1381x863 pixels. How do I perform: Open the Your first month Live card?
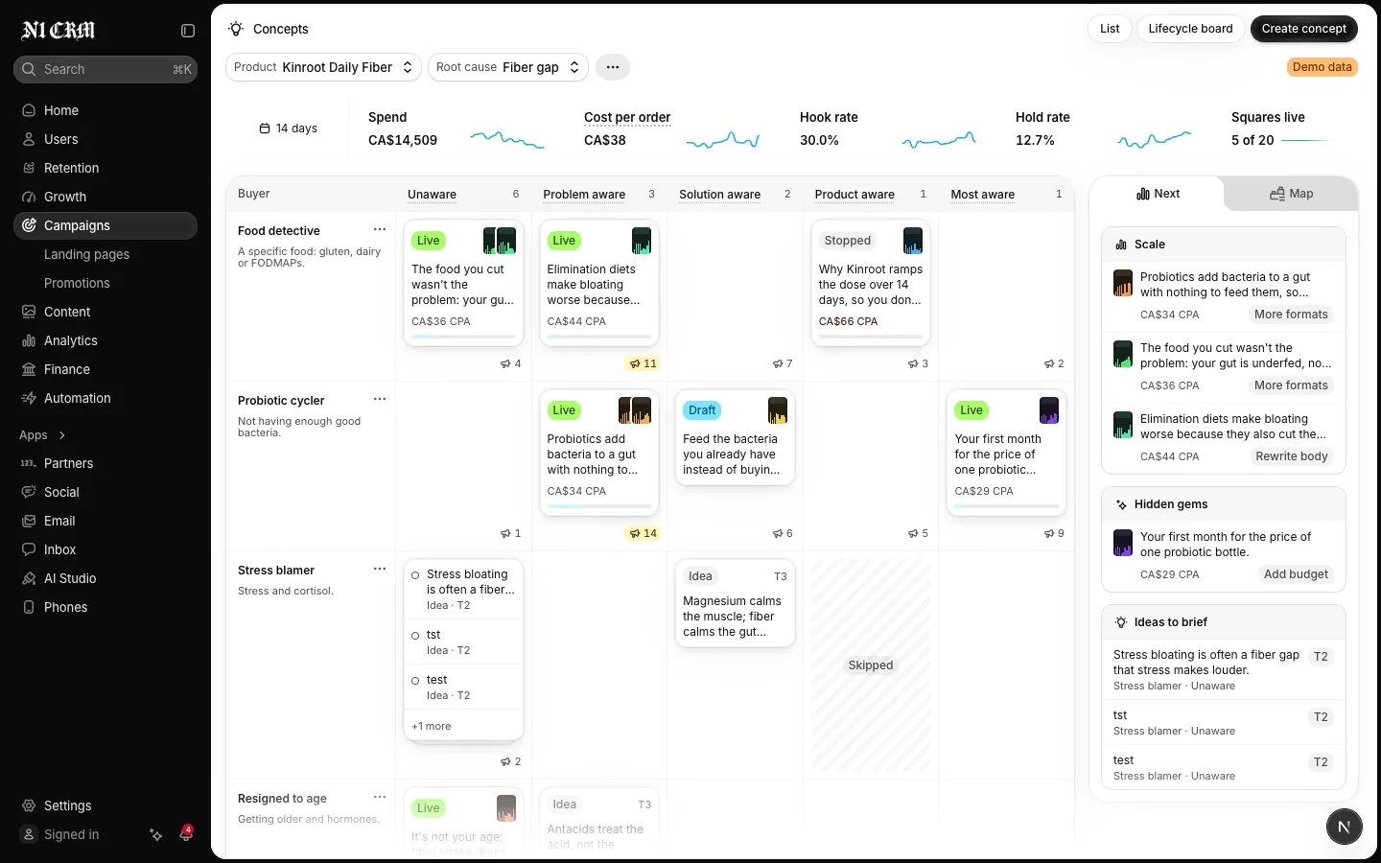pos(1006,453)
